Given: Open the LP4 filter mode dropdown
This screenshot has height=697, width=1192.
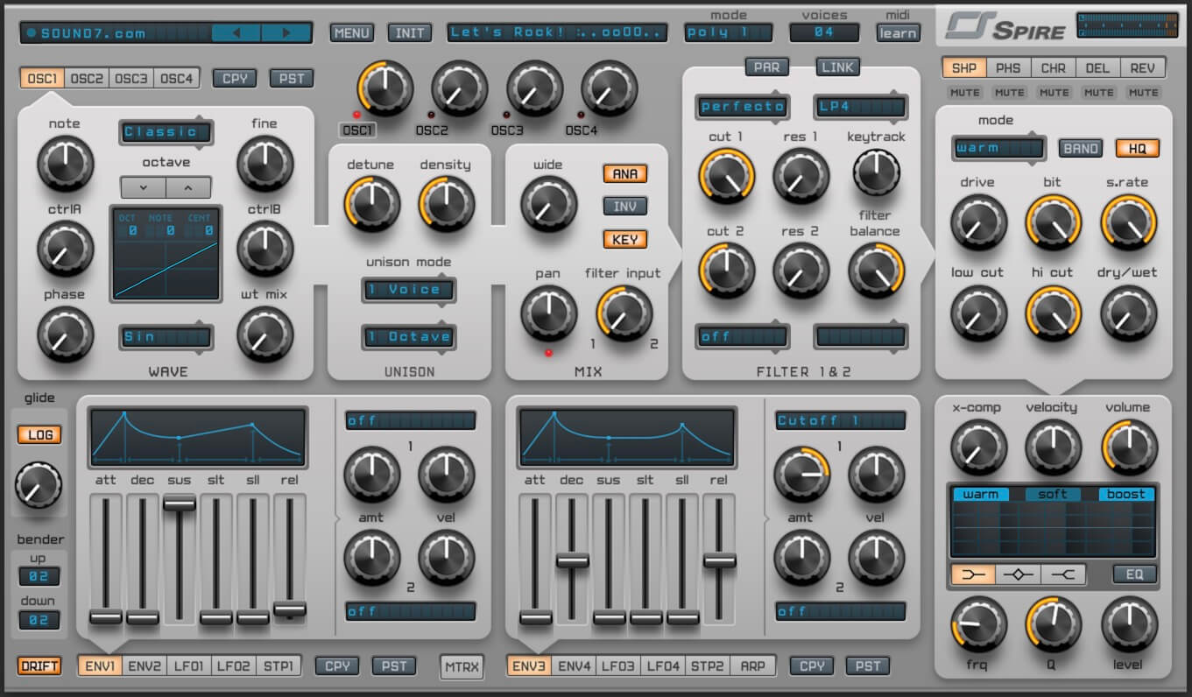Looking at the screenshot, I should click(x=860, y=107).
